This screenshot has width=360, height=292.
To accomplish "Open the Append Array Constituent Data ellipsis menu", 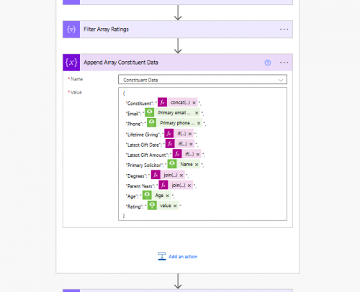I will pyautogui.click(x=284, y=63).
